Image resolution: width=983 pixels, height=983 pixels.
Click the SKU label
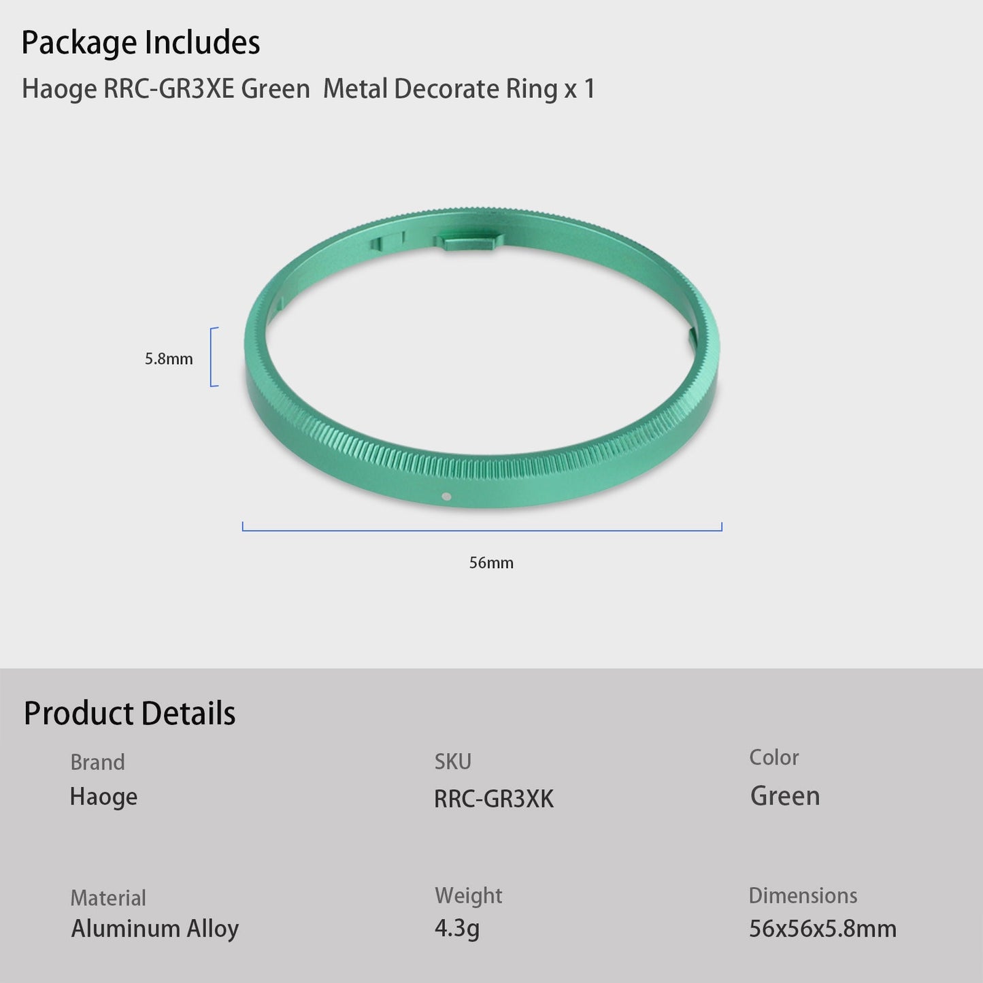(x=453, y=762)
